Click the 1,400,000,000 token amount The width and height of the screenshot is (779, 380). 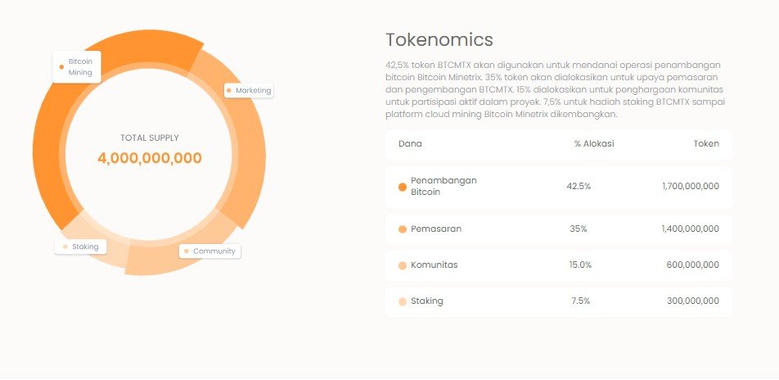[690, 228]
